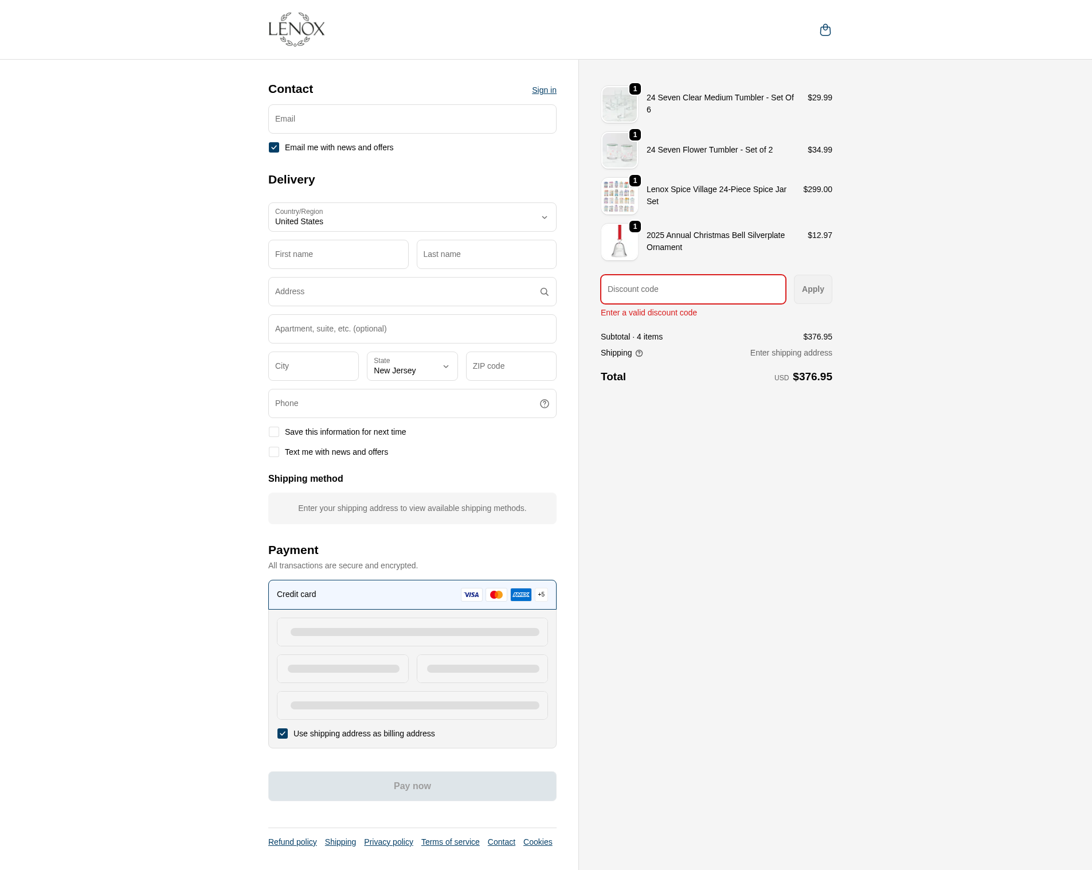
Task: Uncheck Email me with news and offers
Action: (x=274, y=147)
